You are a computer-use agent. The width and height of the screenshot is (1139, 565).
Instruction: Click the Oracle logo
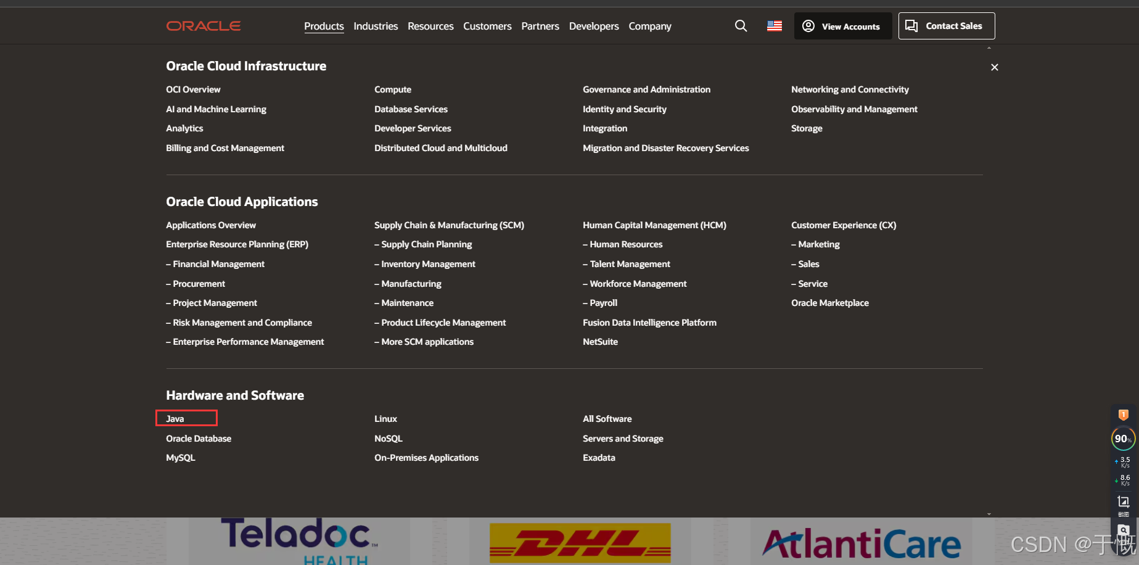pos(204,26)
